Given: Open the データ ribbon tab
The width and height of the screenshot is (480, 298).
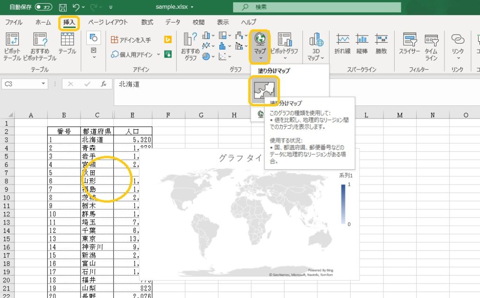Looking at the screenshot, I should coord(172,22).
